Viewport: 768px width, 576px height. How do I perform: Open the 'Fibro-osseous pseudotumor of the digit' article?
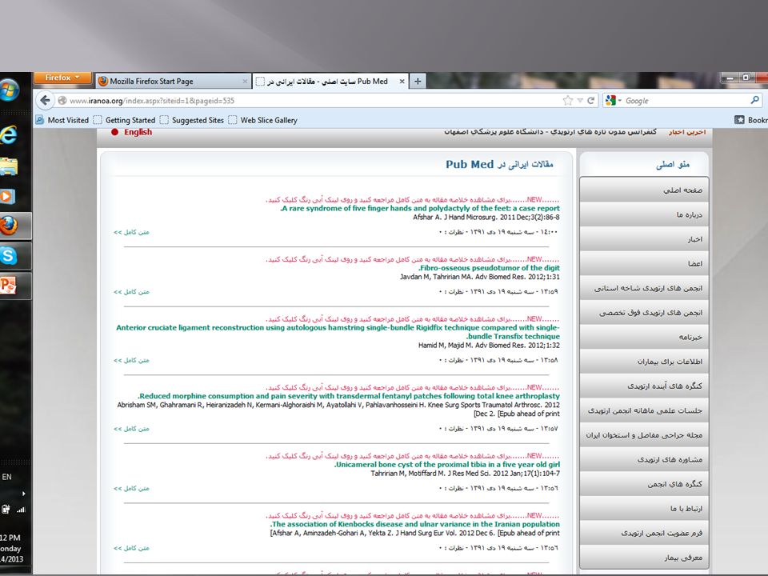[x=489, y=268]
